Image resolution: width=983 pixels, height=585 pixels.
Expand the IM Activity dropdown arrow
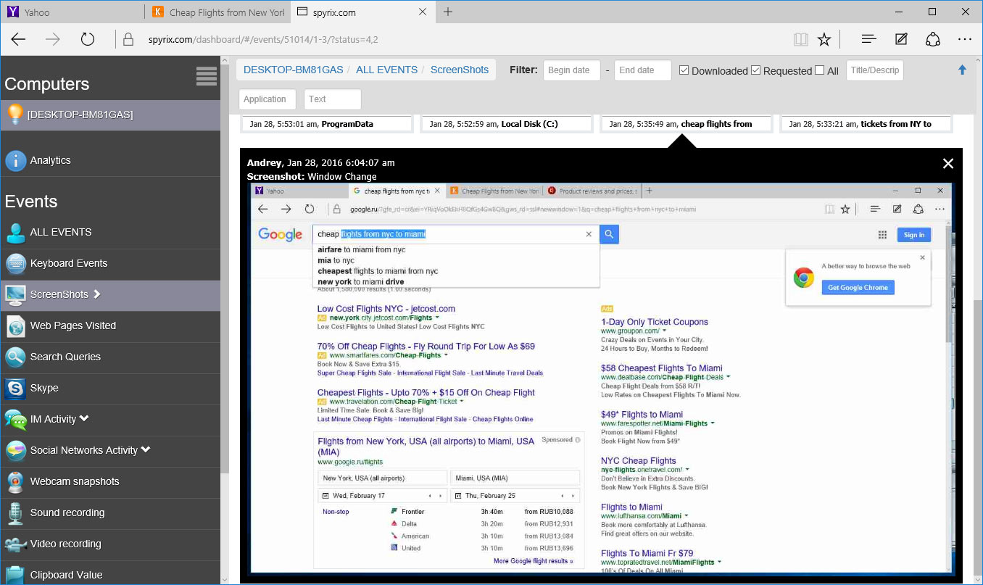pos(84,418)
